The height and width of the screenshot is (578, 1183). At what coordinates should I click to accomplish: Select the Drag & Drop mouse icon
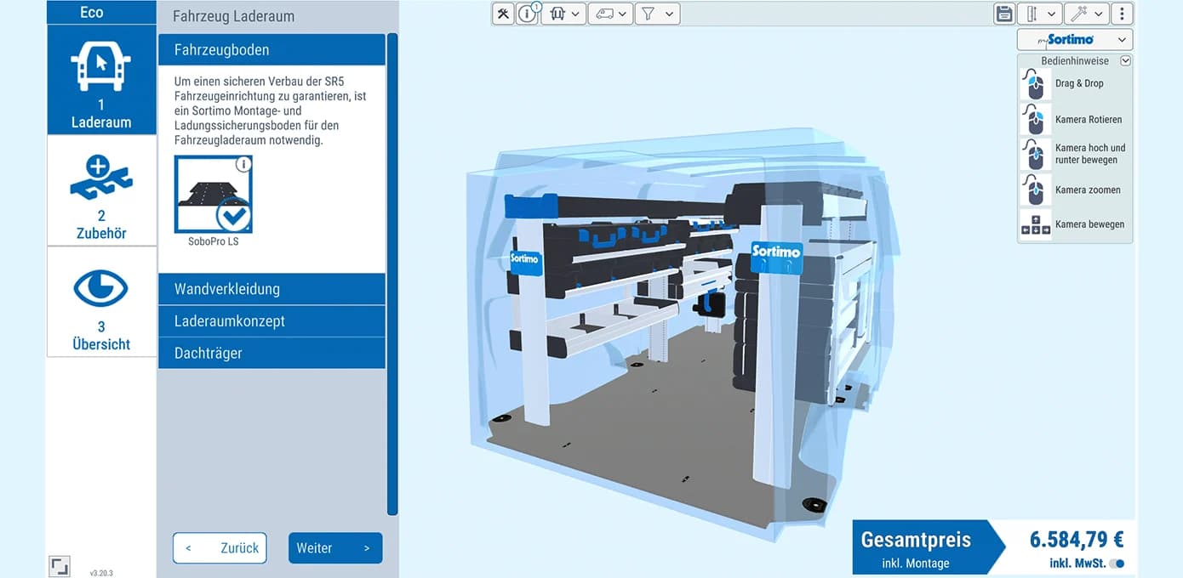pos(1035,84)
